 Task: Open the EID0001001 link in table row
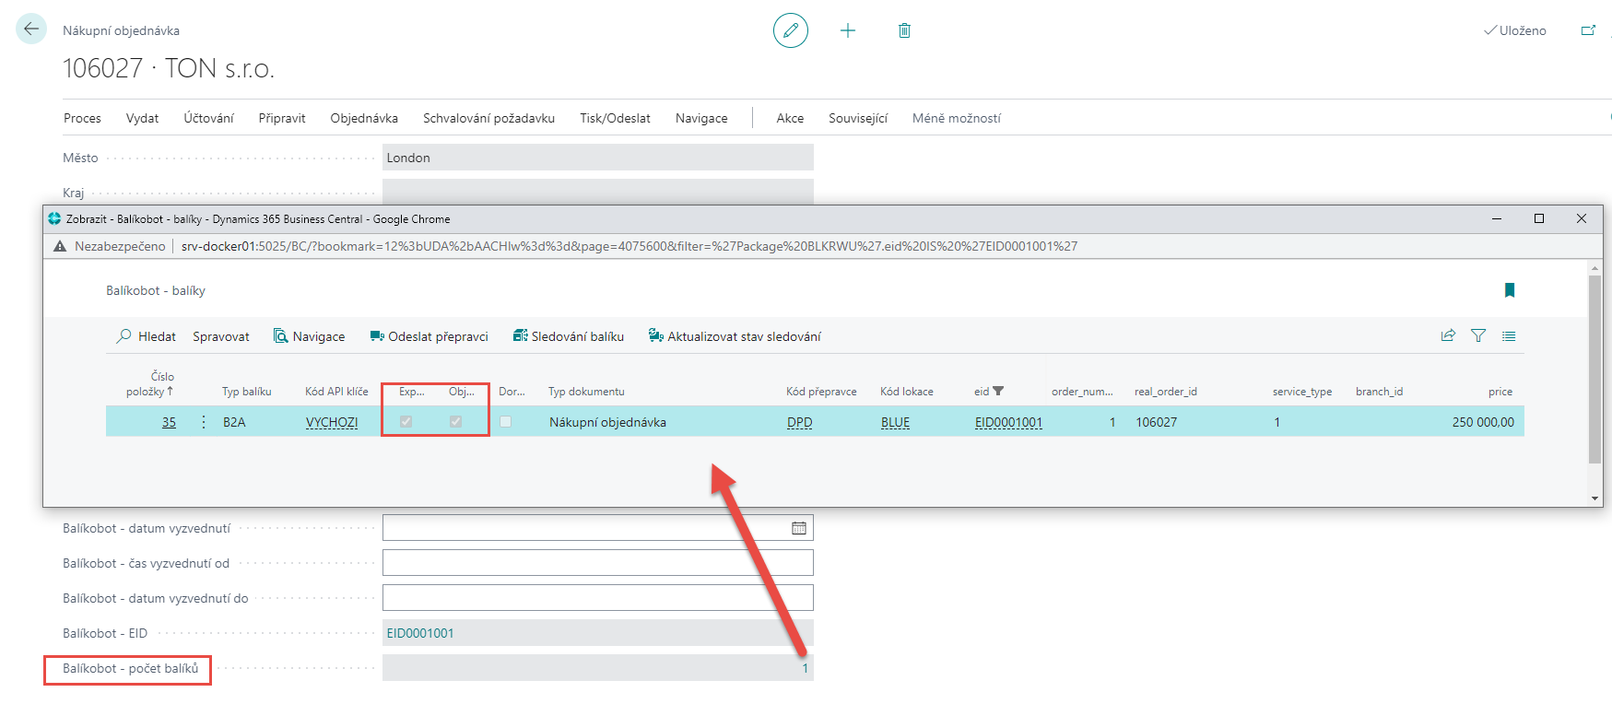1008,422
